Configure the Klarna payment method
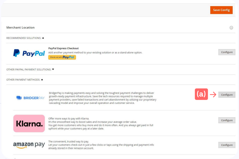Screen dimensions: 239x159 pyautogui.click(x=227, y=120)
